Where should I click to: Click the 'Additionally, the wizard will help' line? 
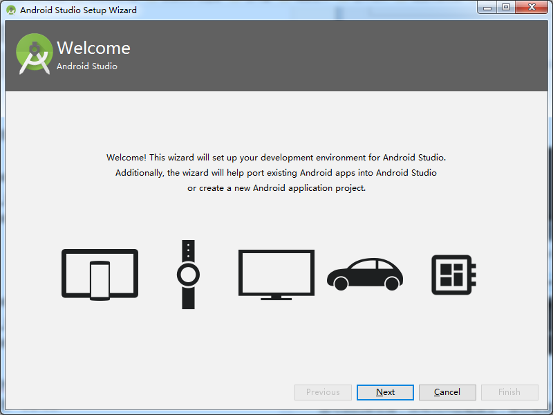tap(276, 172)
